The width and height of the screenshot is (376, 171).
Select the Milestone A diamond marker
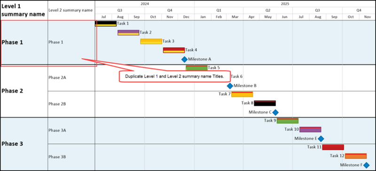click(x=184, y=59)
